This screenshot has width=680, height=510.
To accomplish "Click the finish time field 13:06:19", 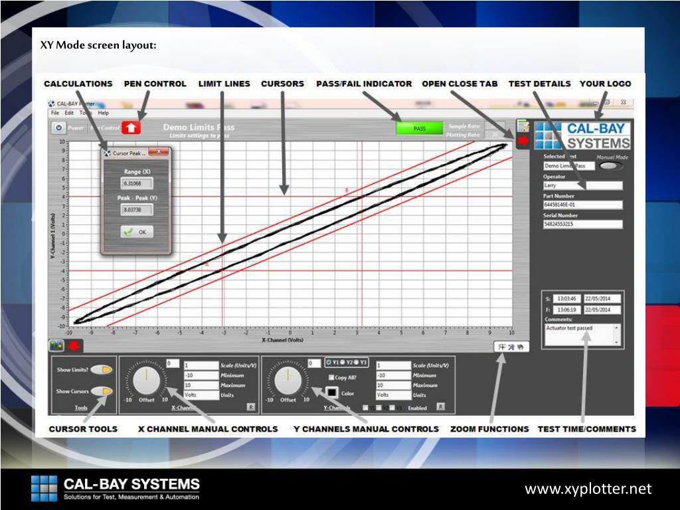I will 567,310.
